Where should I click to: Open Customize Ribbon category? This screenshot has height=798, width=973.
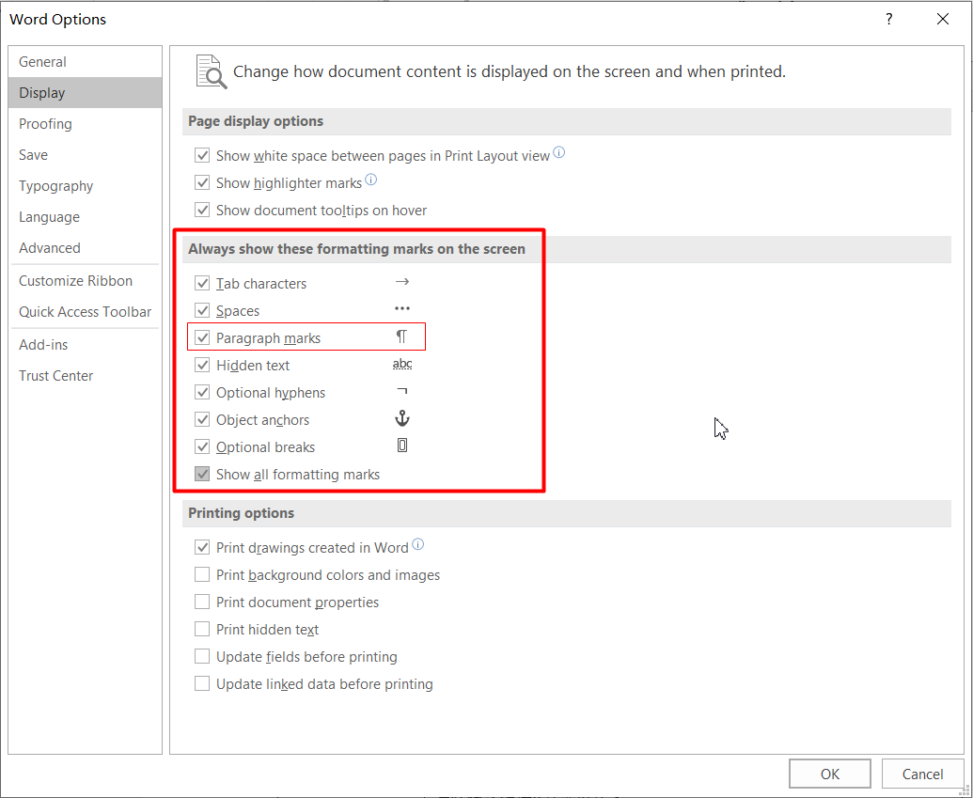tap(85, 281)
